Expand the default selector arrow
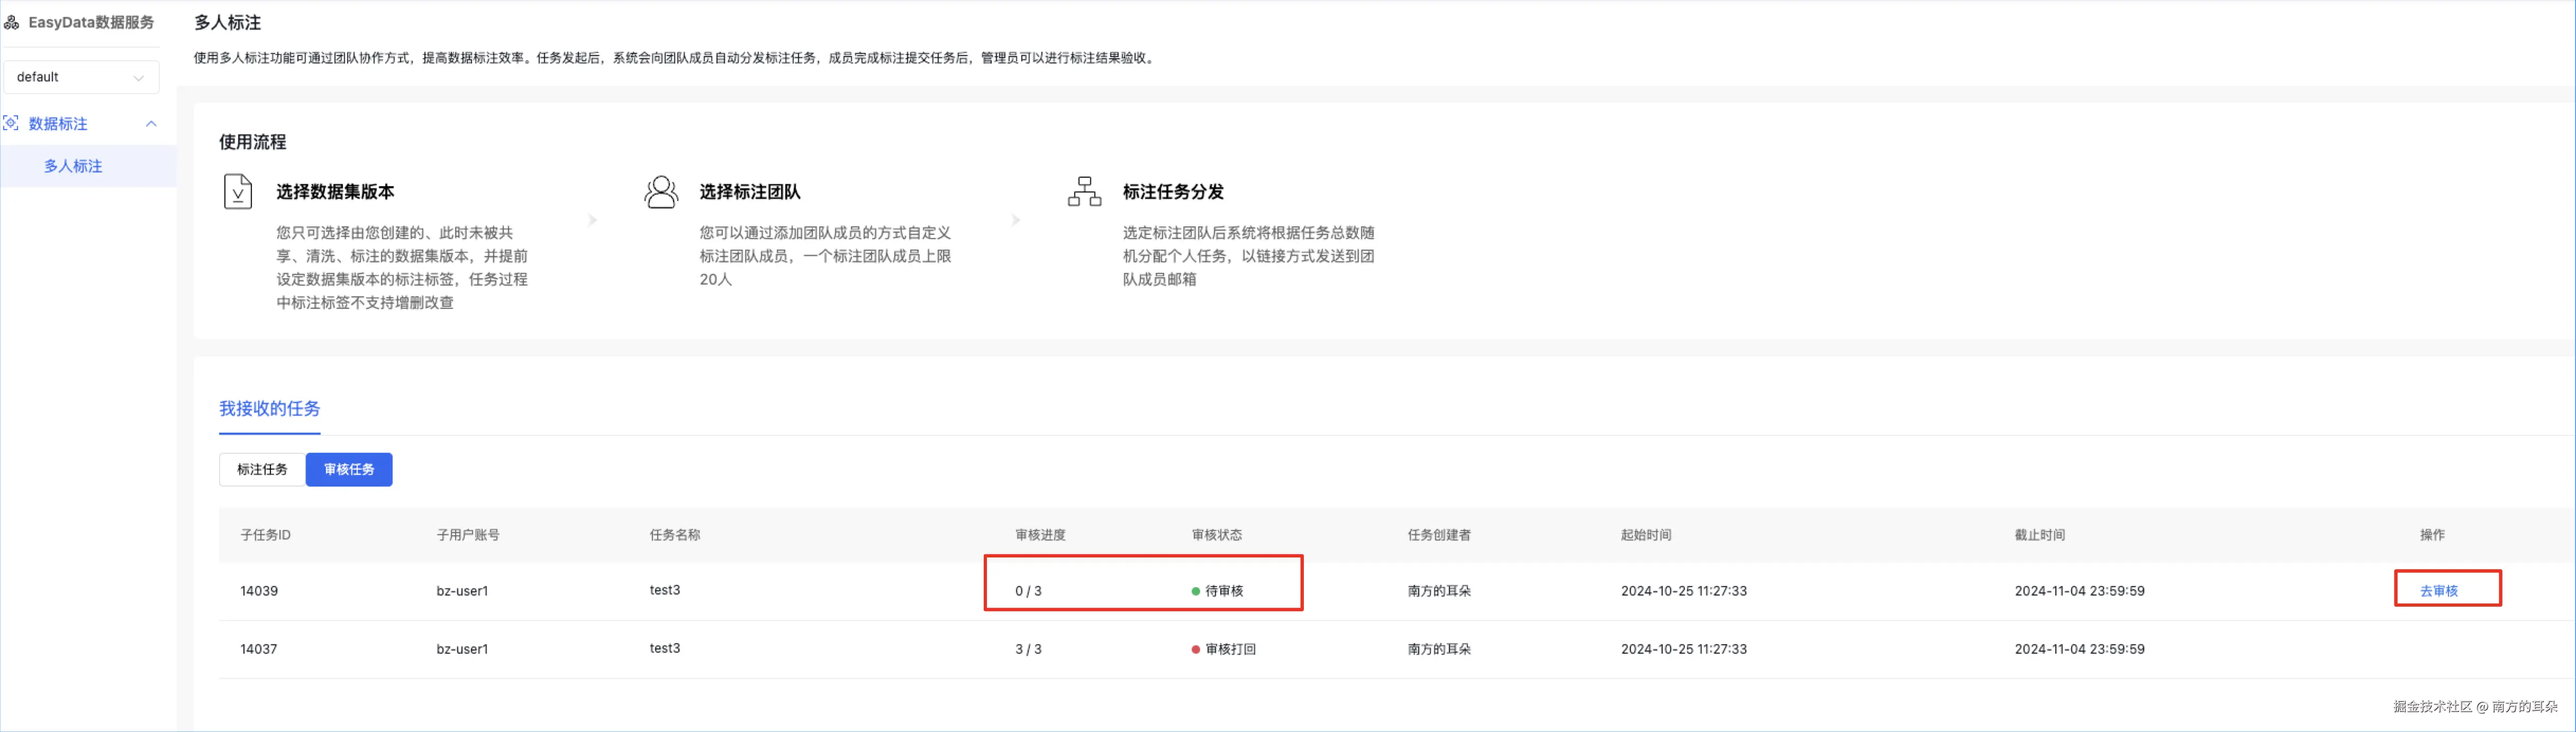The image size is (2576, 732). 139,78
